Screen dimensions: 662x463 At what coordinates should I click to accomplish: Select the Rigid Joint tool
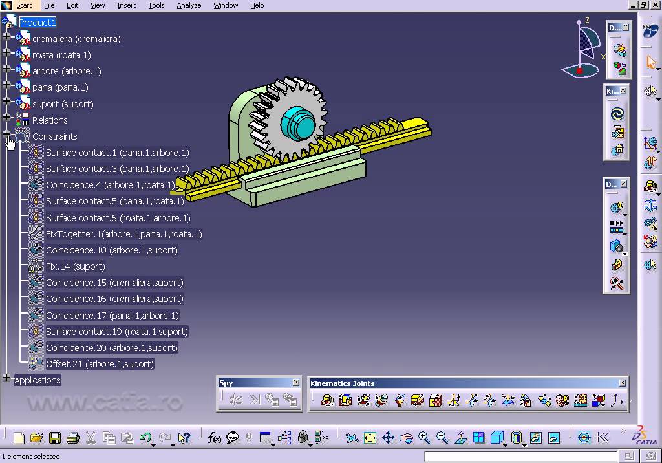pos(436,400)
